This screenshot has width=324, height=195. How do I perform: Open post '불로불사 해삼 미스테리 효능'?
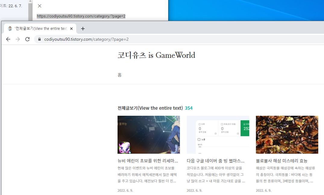(282, 161)
